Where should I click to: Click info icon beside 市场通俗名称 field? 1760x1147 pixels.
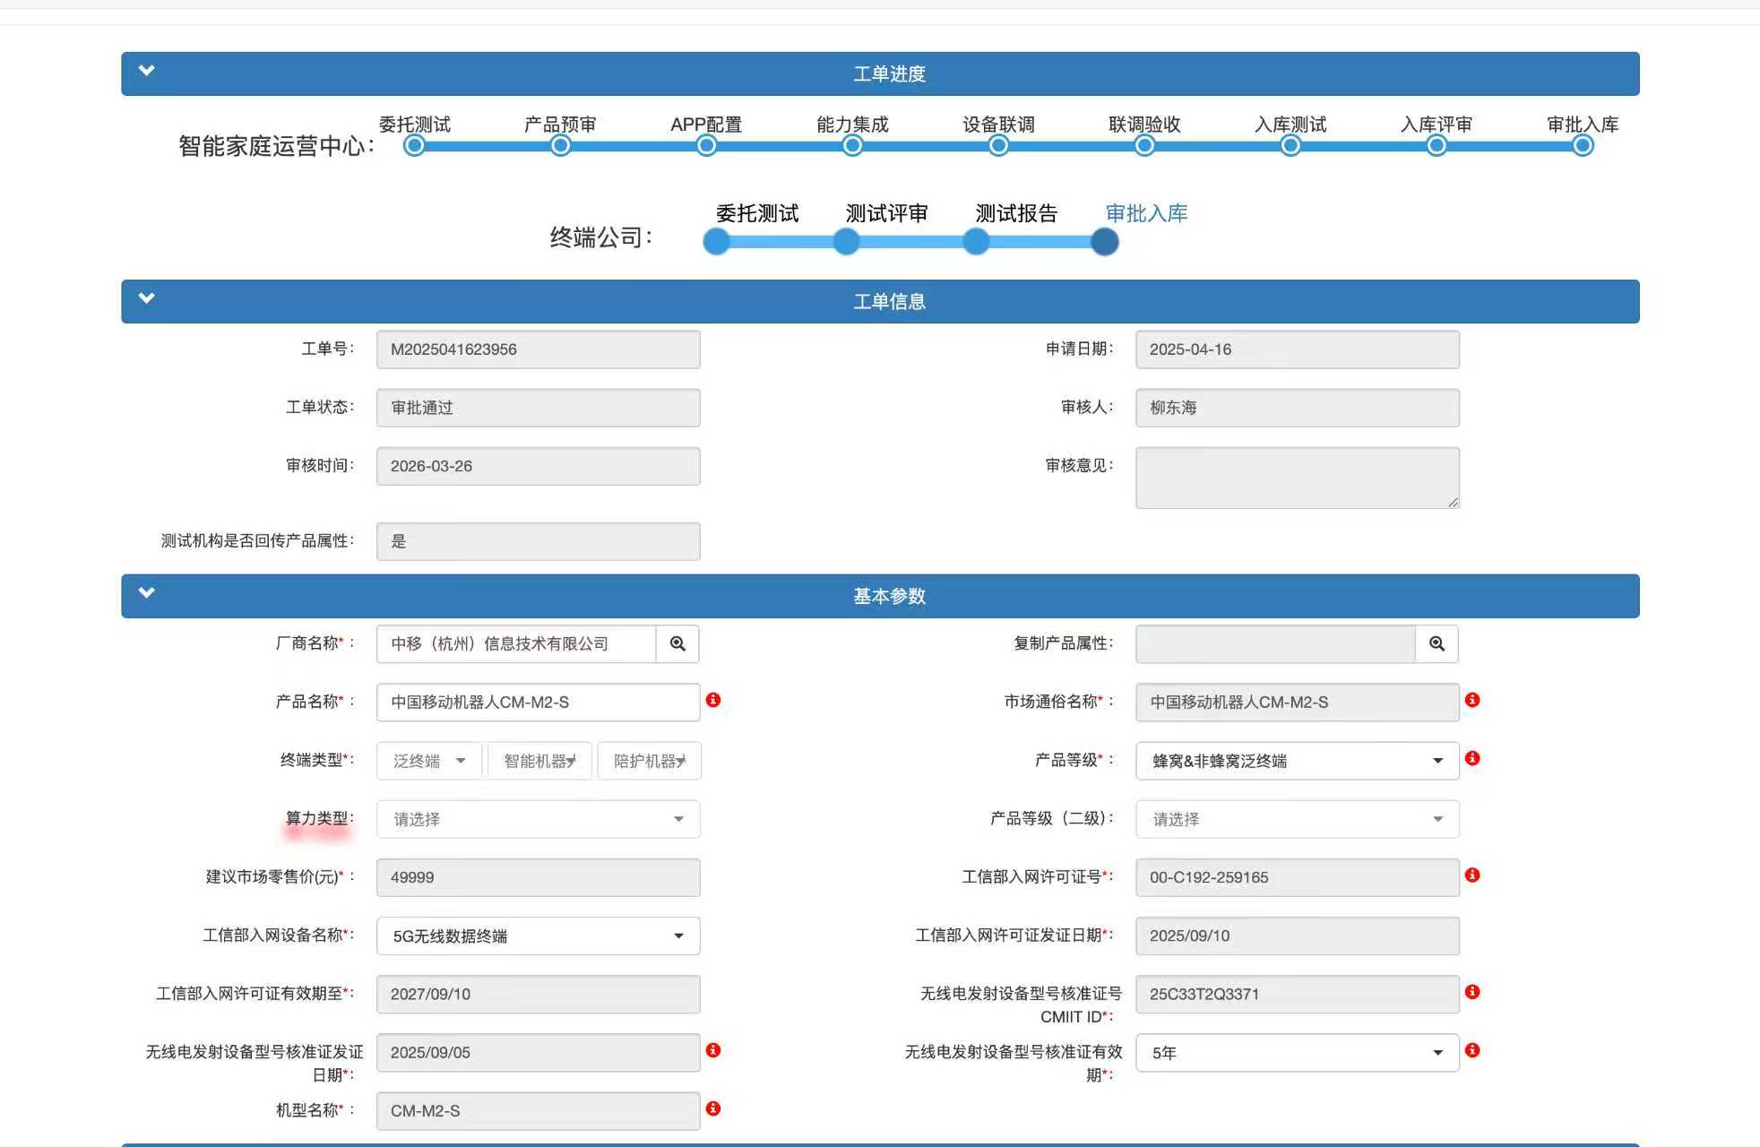coord(1472,700)
